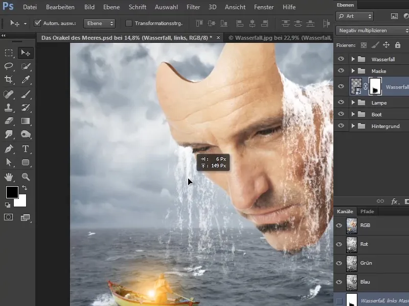
Task: Open the Art layer filter dropdown
Action: coord(354,16)
